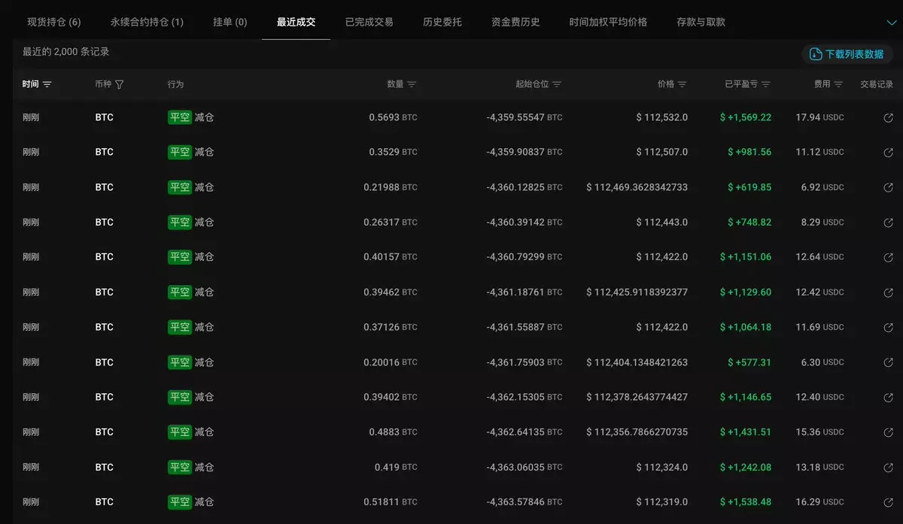Open the 存款与取款 tab
903x524 pixels.
(701, 23)
